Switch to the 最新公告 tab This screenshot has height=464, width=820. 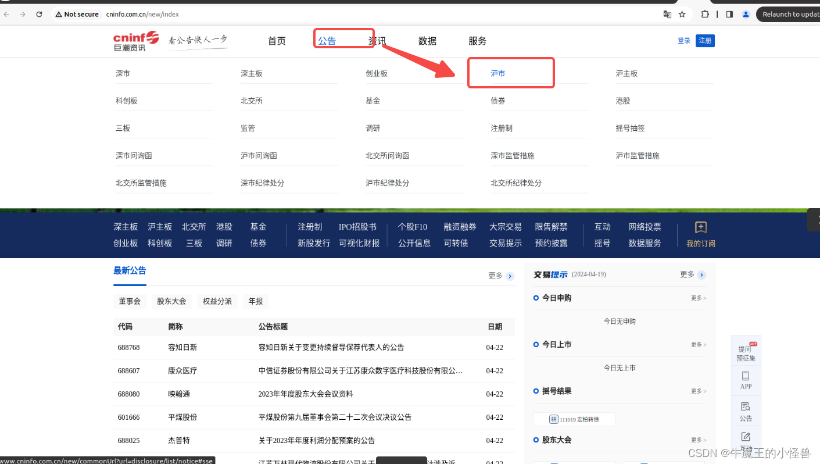(130, 270)
